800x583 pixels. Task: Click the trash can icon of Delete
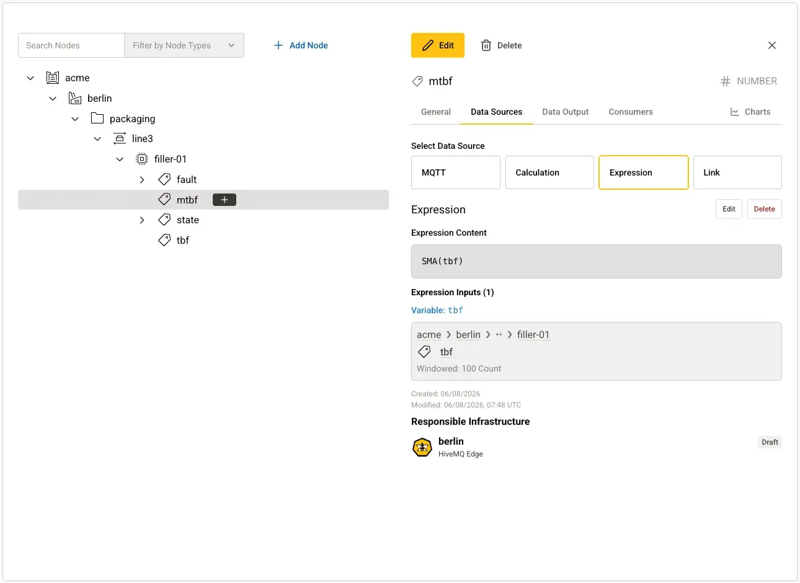486,45
